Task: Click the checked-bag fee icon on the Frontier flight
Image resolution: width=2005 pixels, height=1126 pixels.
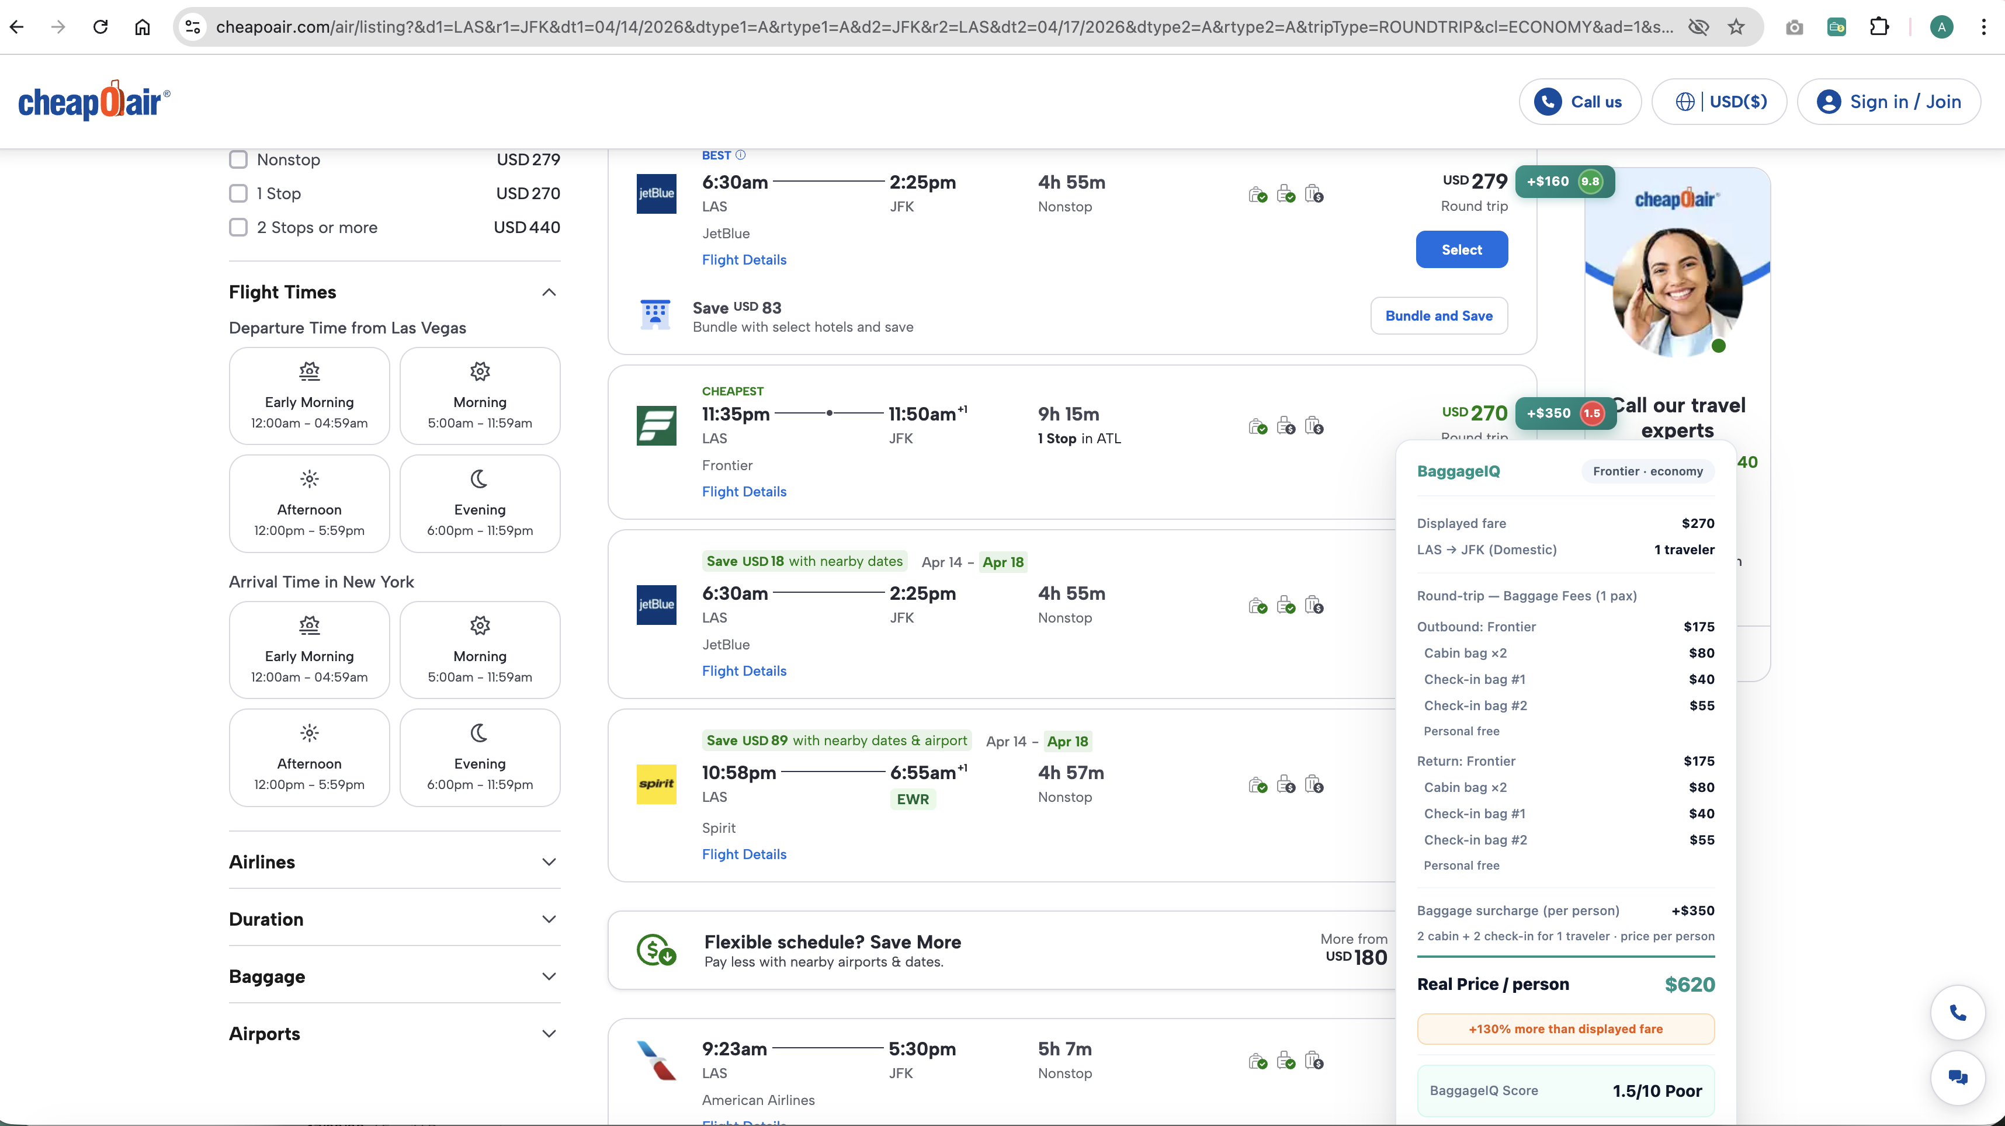Action: click(1314, 426)
